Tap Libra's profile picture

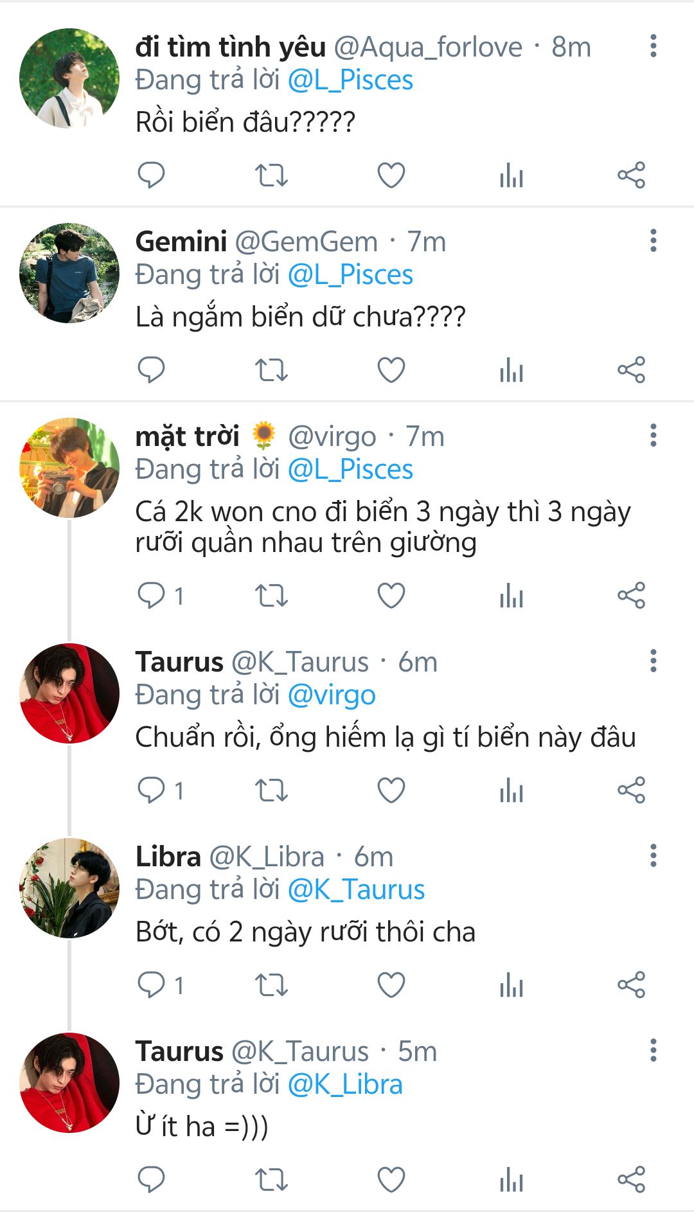(69, 887)
